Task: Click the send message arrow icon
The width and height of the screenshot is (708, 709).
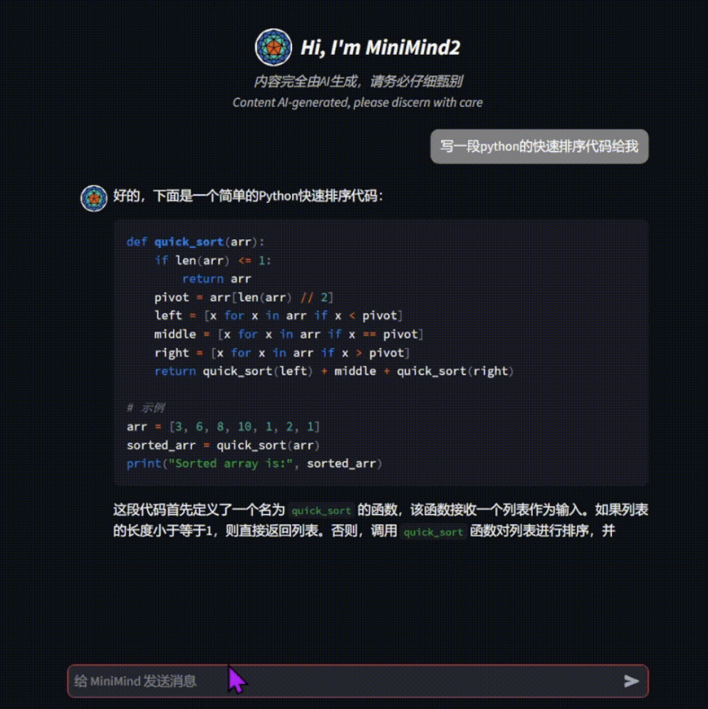Action: 630,681
